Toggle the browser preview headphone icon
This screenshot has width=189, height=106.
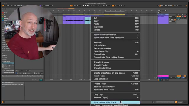[17, 73]
